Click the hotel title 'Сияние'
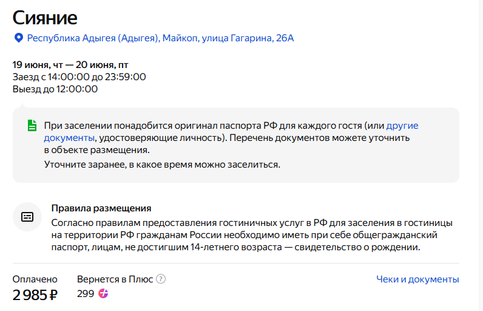This screenshot has width=483, height=311. click(45, 16)
